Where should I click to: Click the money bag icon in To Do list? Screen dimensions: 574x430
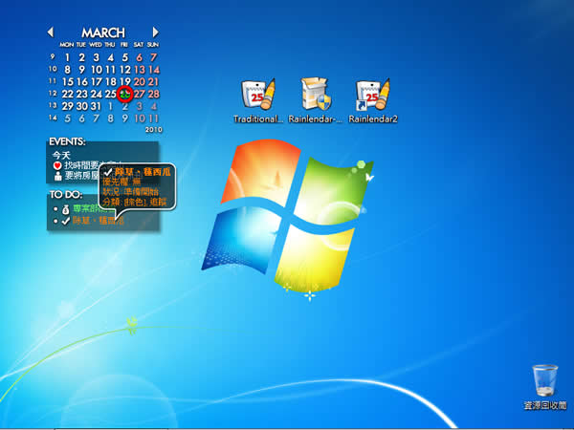click(x=64, y=209)
